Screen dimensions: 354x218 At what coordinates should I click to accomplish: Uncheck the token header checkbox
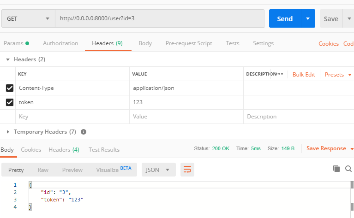(10, 102)
